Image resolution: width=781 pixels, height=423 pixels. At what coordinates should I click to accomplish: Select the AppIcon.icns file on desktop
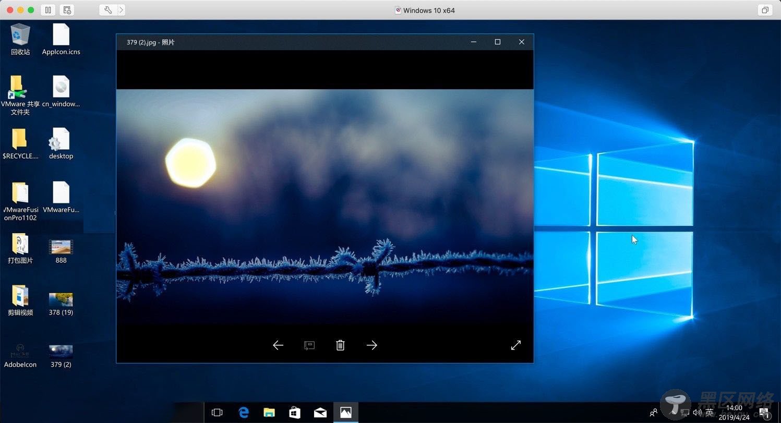(61, 39)
